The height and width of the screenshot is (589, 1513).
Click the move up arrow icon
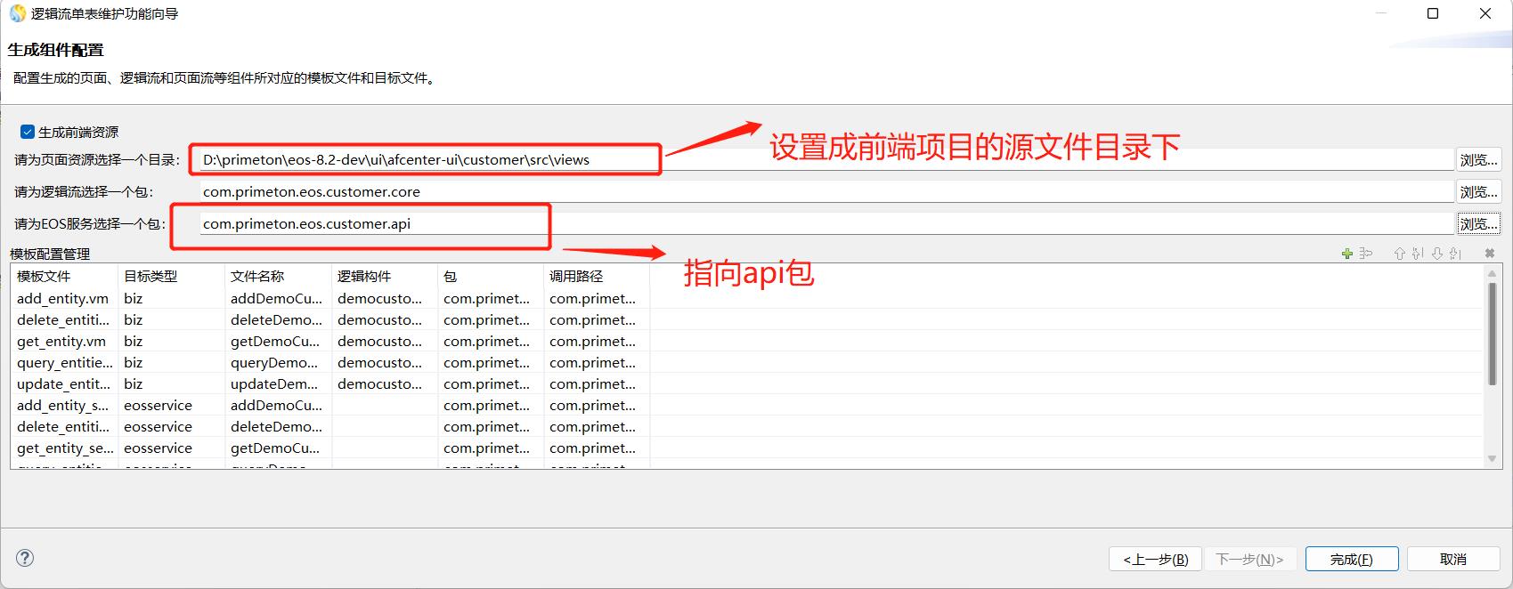pos(1399,254)
